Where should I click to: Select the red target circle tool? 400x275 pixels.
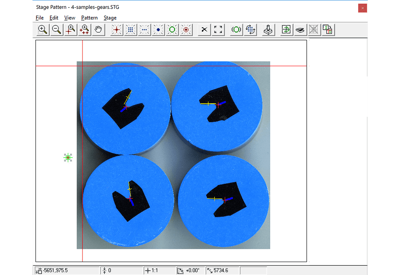point(186,30)
